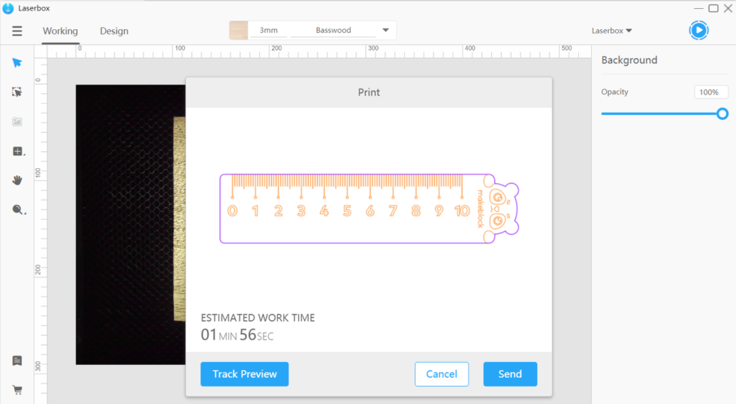Viewport: 736px width, 404px height.
Task: Choose the marquee selection tool
Action: point(17,92)
